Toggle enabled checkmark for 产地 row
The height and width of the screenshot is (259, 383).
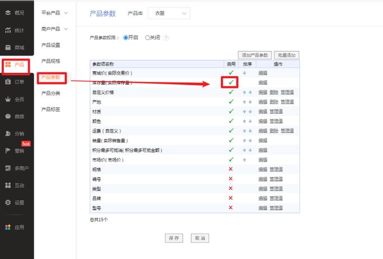point(231,101)
